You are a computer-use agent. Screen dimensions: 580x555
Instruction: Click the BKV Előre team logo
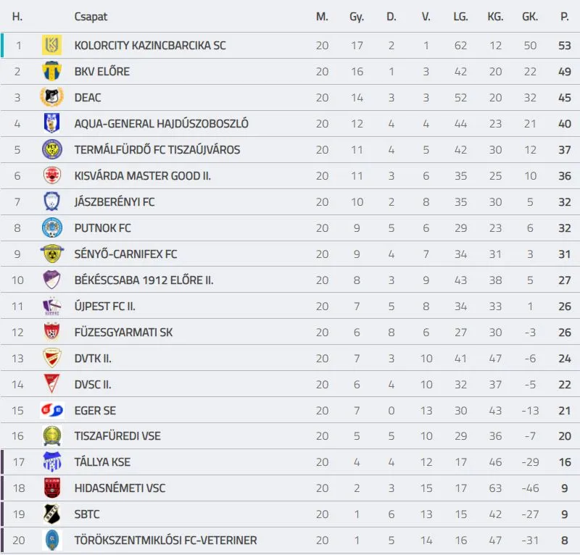tap(51, 72)
